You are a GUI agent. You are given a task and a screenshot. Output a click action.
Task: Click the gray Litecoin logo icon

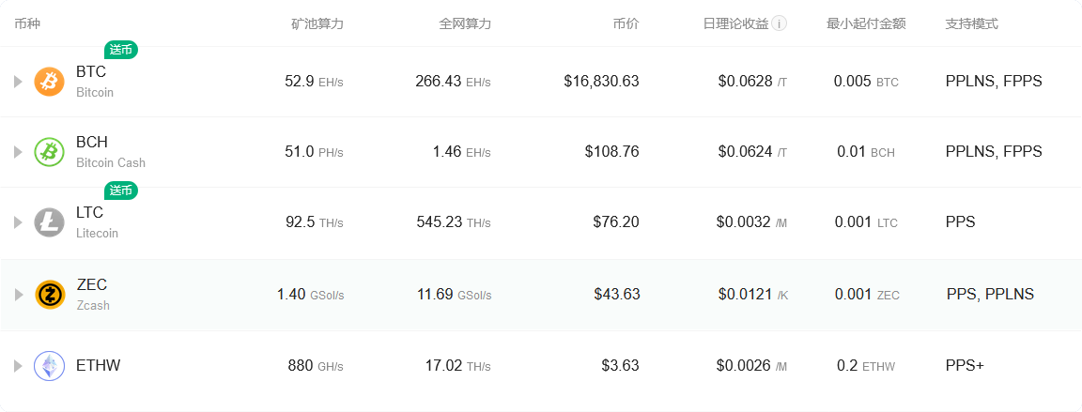(x=49, y=222)
